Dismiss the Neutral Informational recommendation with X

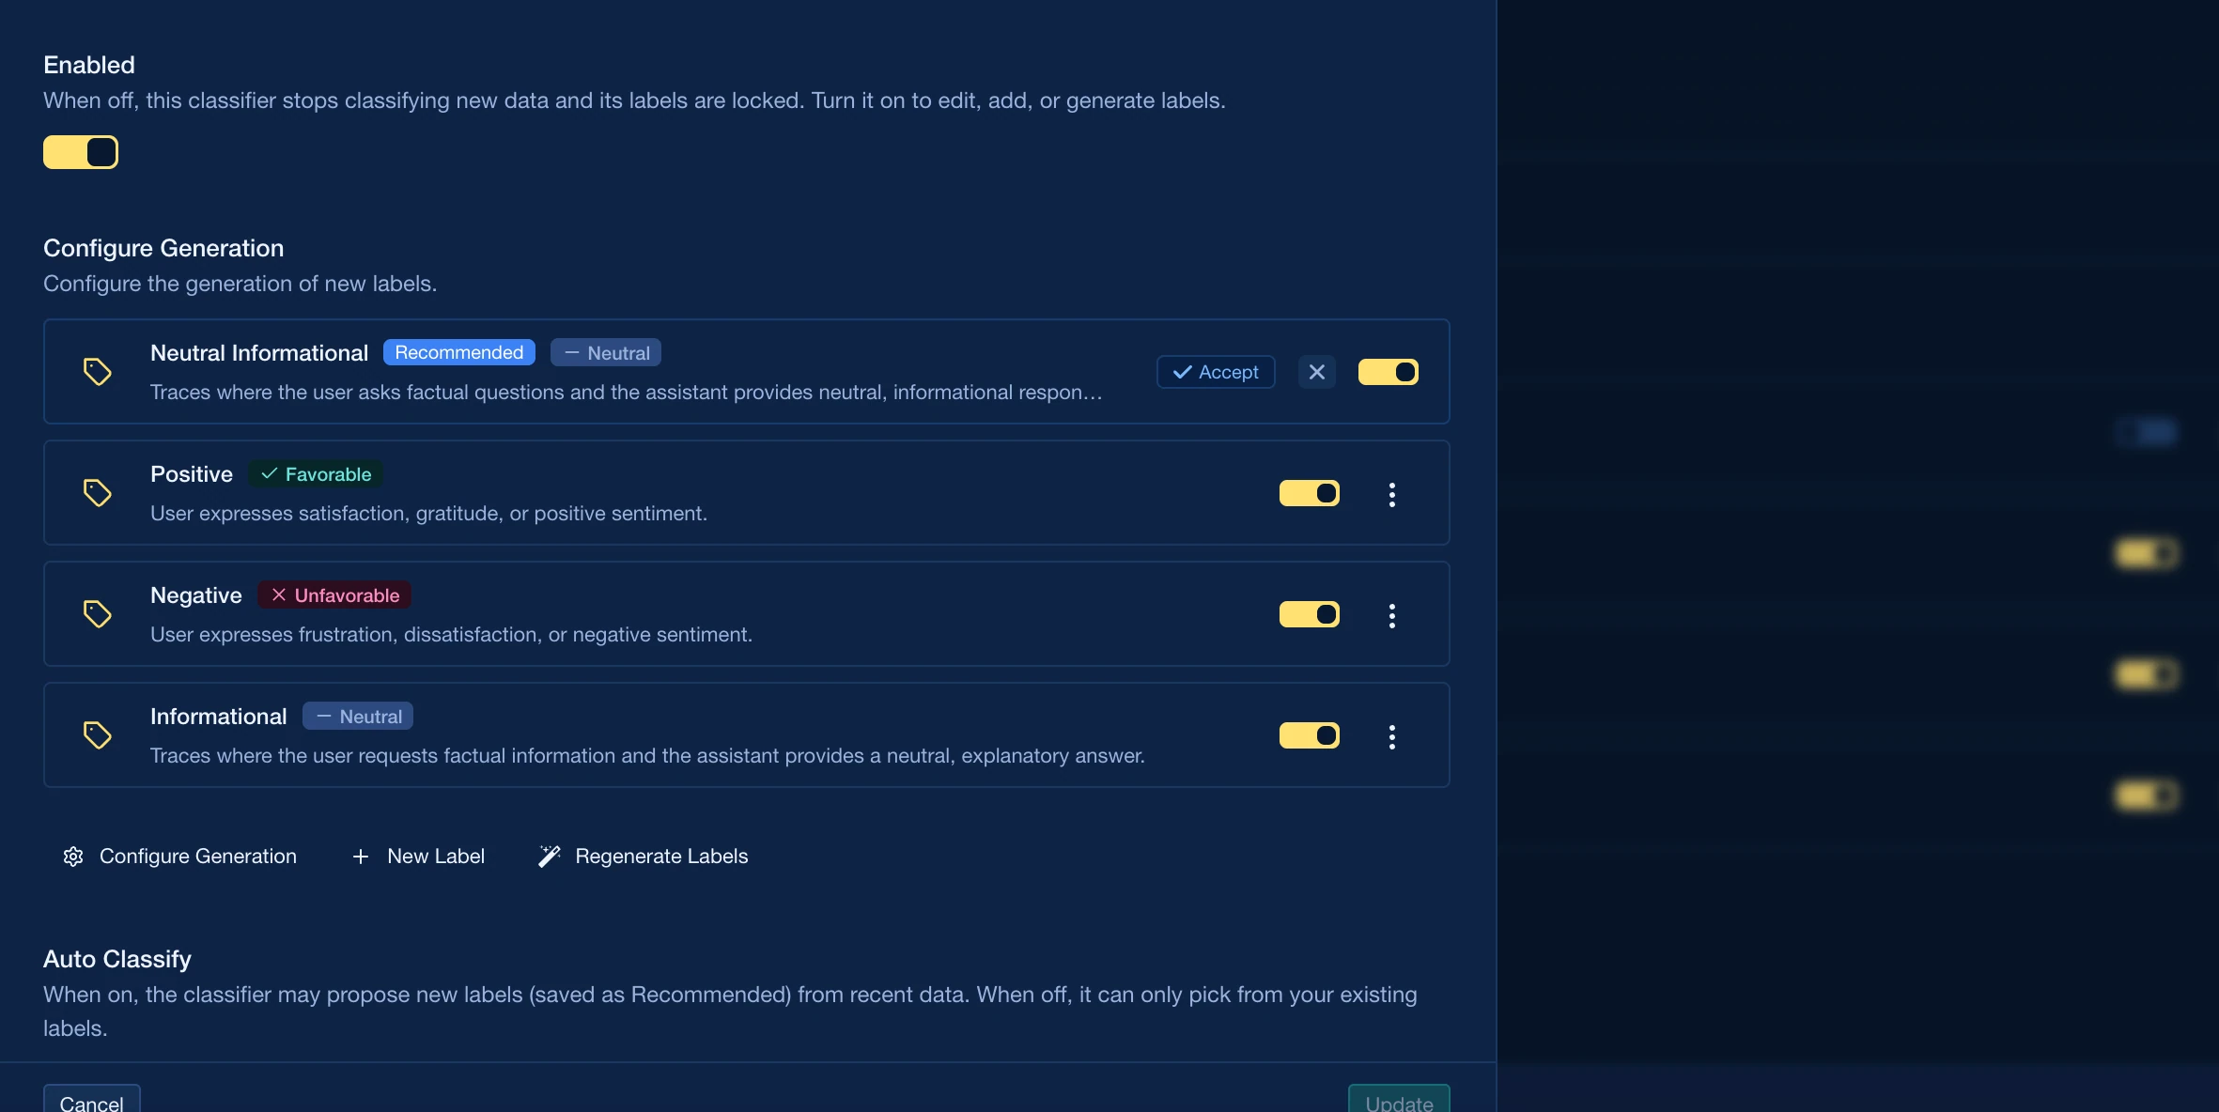pyautogui.click(x=1317, y=372)
